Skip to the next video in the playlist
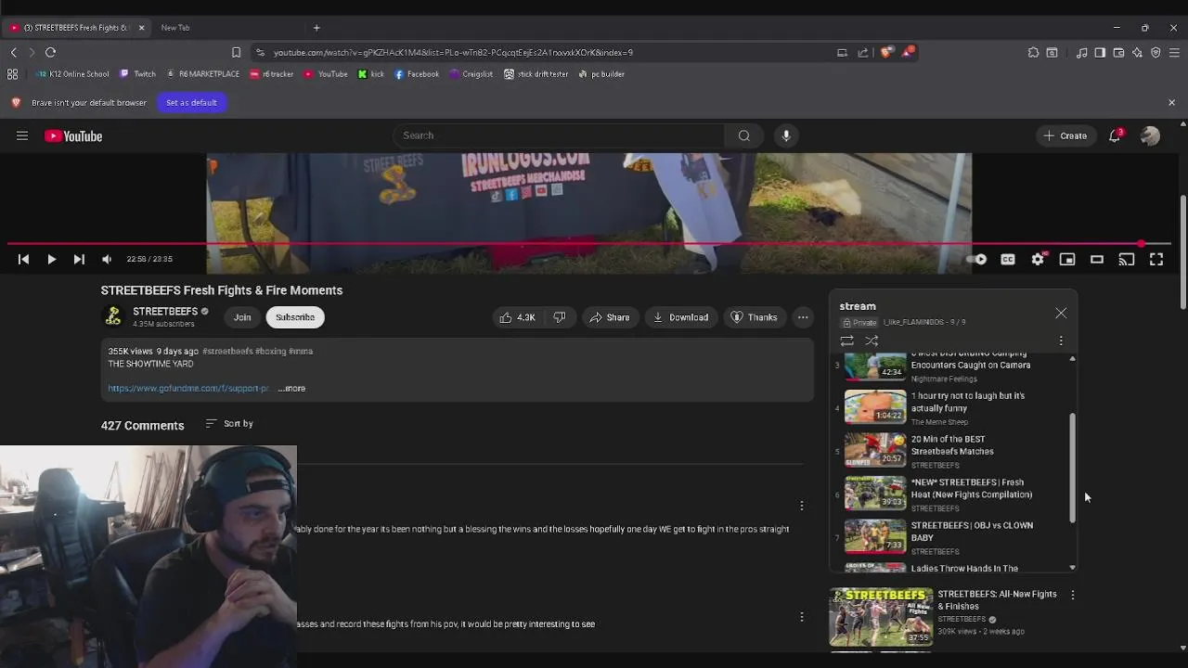Viewport: 1188px width, 668px height. coord(79,260)
